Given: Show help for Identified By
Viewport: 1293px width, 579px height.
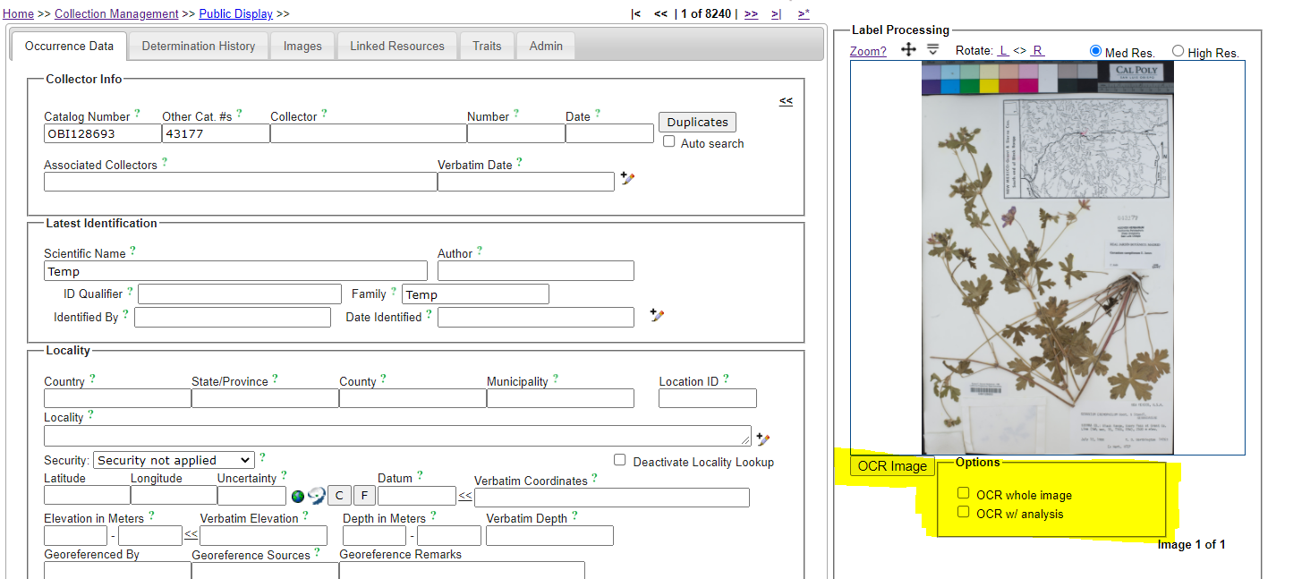Looking at the screenshot, I should [125, 315].
